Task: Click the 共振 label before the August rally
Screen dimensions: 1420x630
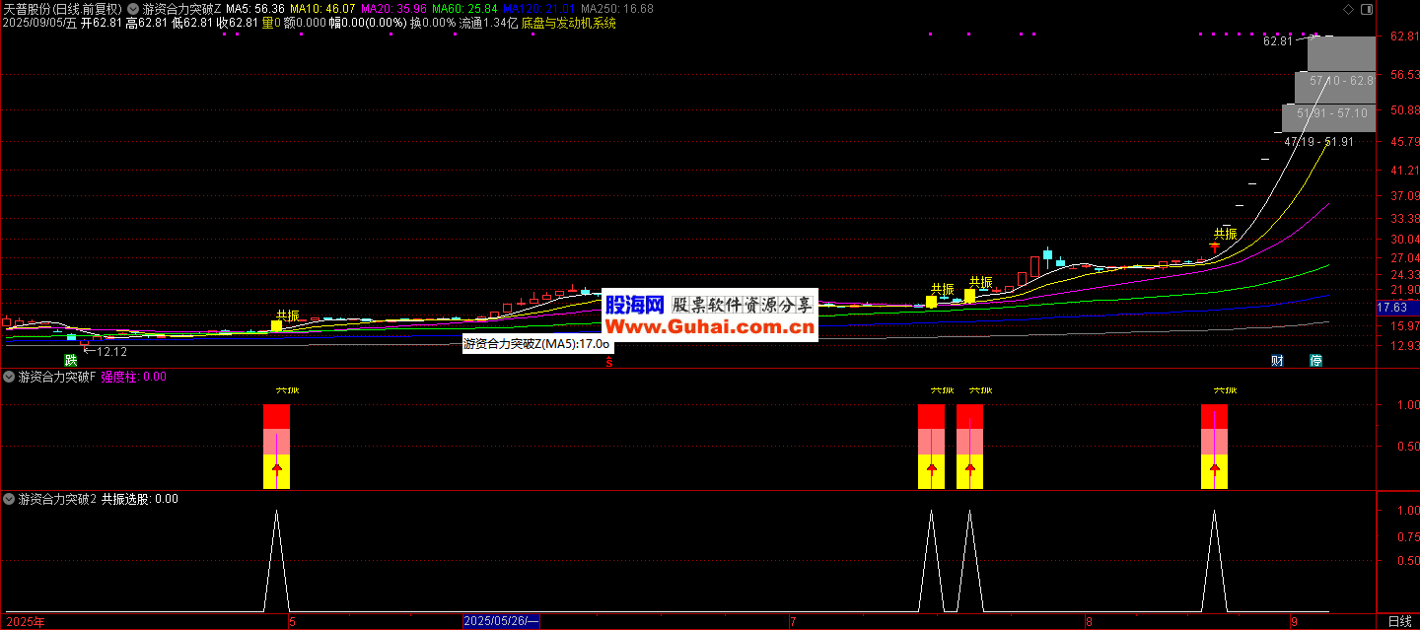Action: pos(1225,234)
